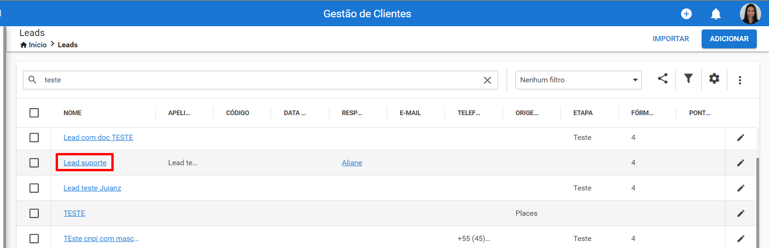Sort by the TELEF... column header

469,113
